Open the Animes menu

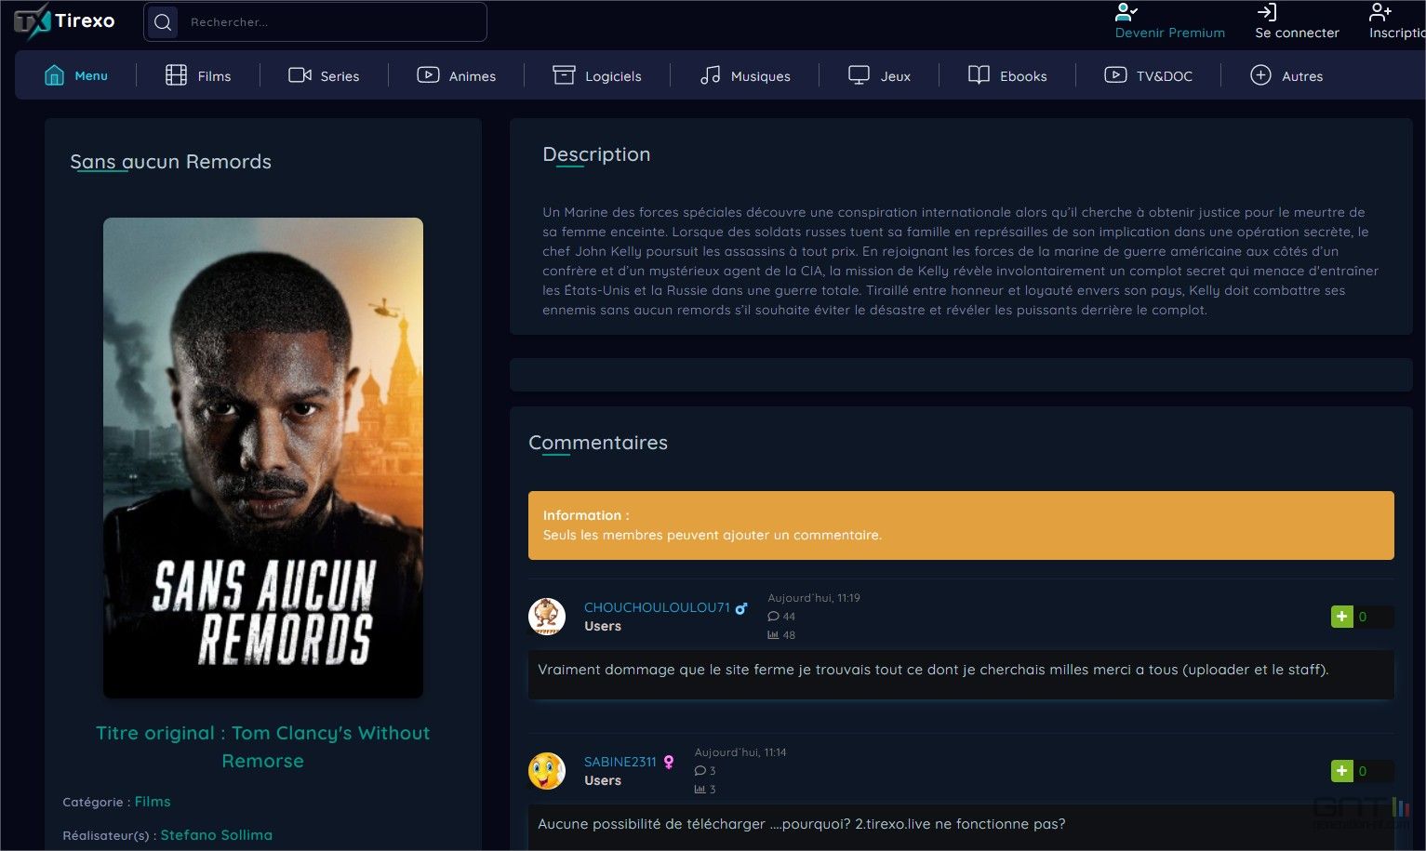(456, 75)
